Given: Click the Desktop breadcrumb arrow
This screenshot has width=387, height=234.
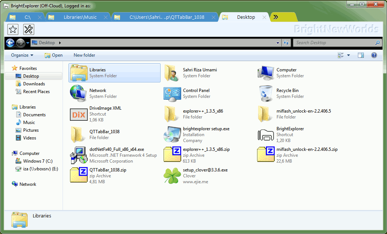Looking at the screenshot, I should [x=60, y=43].
